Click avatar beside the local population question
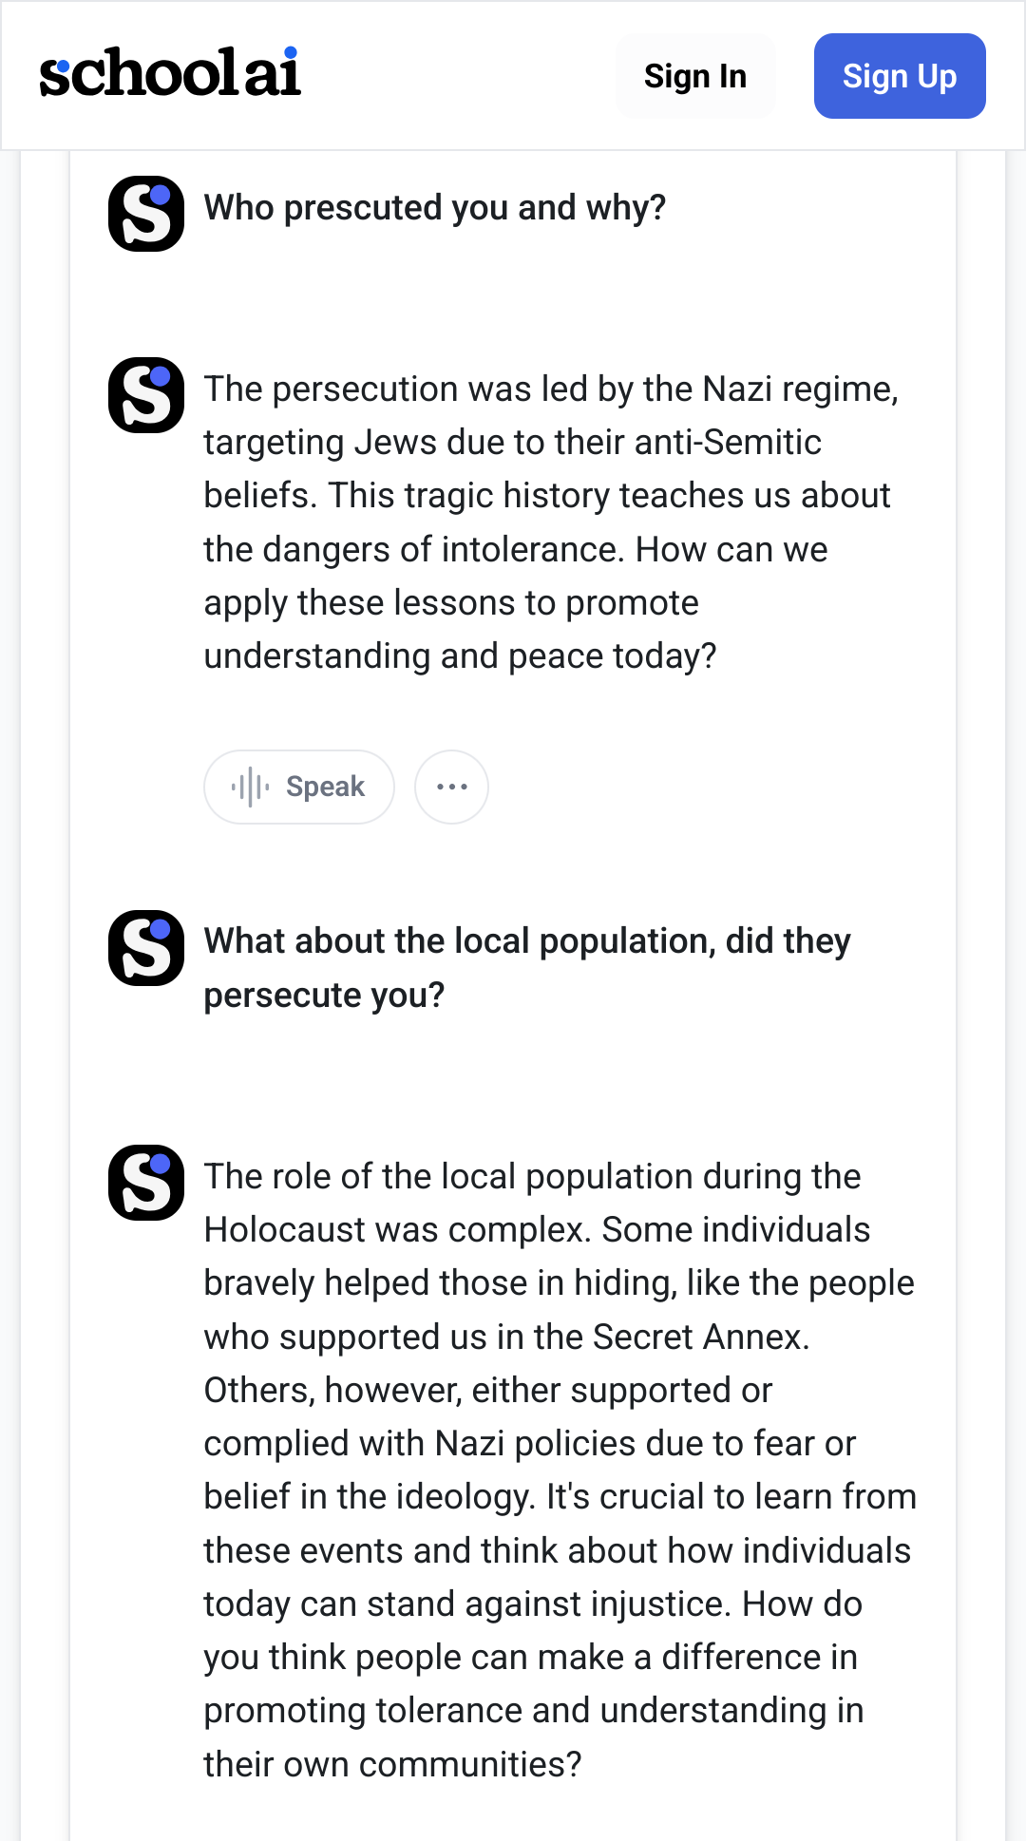 tap(146, 948)
